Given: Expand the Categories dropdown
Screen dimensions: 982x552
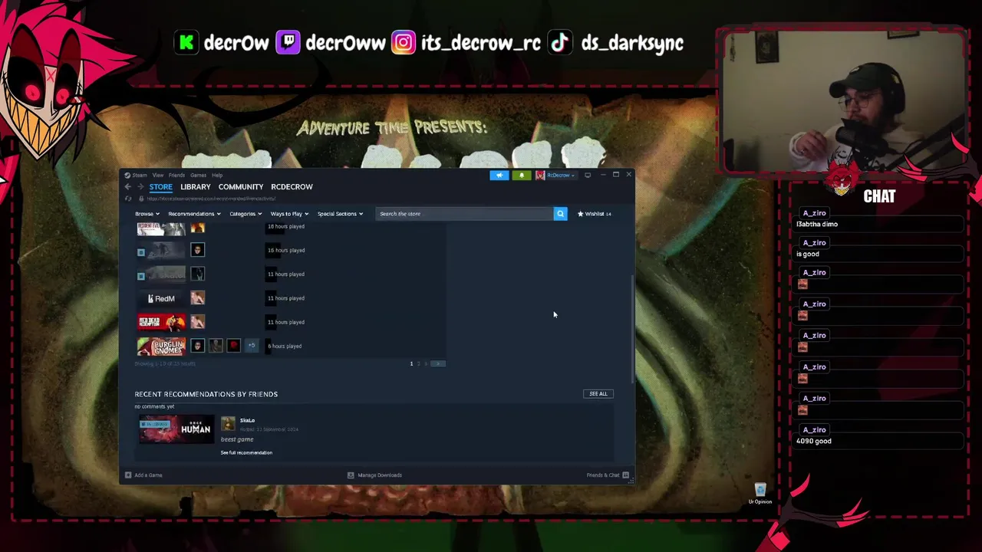Looking at the screenshot, I should tap(245, 214).
